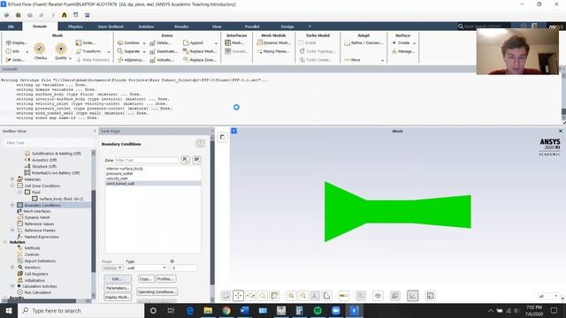Select the translate/pan view tool
The width and height of the screenshot is (566, 318).
238,296
